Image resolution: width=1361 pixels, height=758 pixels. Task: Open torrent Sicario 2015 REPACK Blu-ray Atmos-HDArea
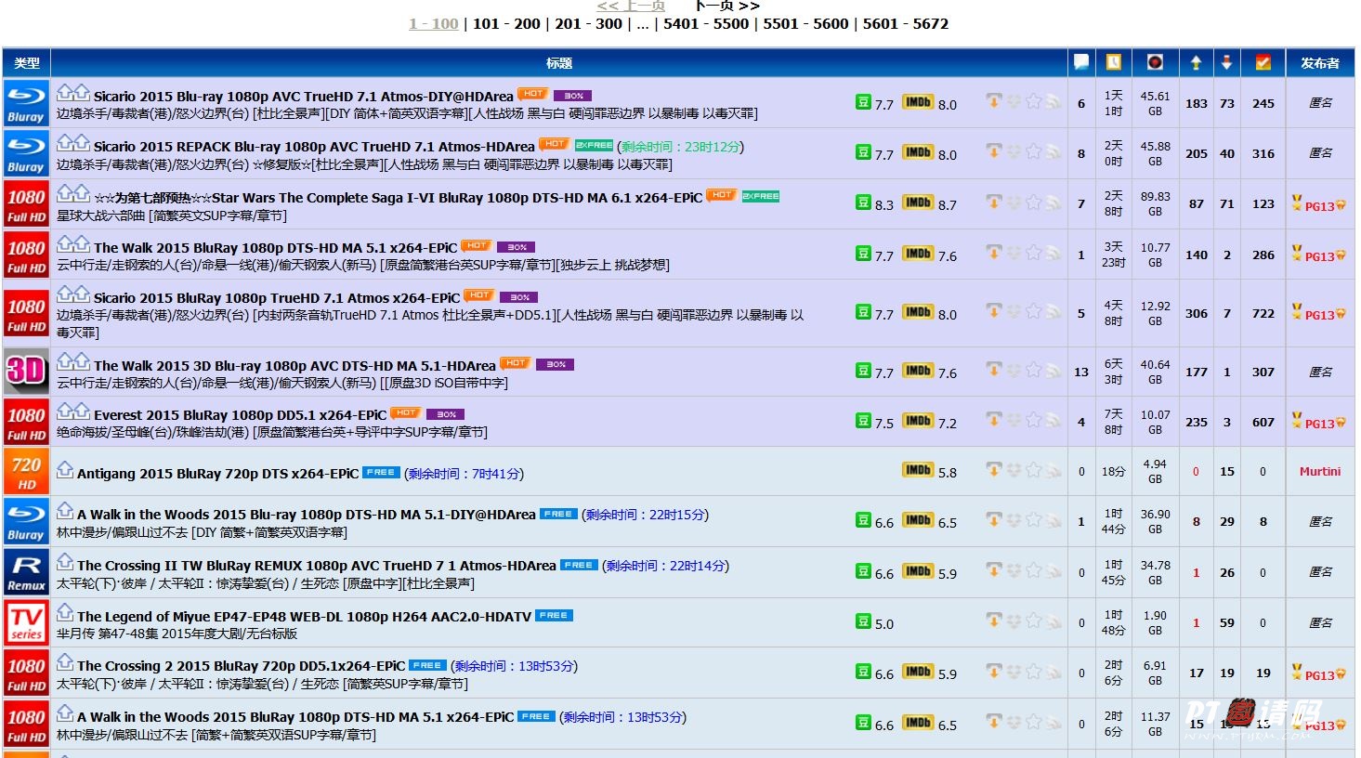pos(314,146)
